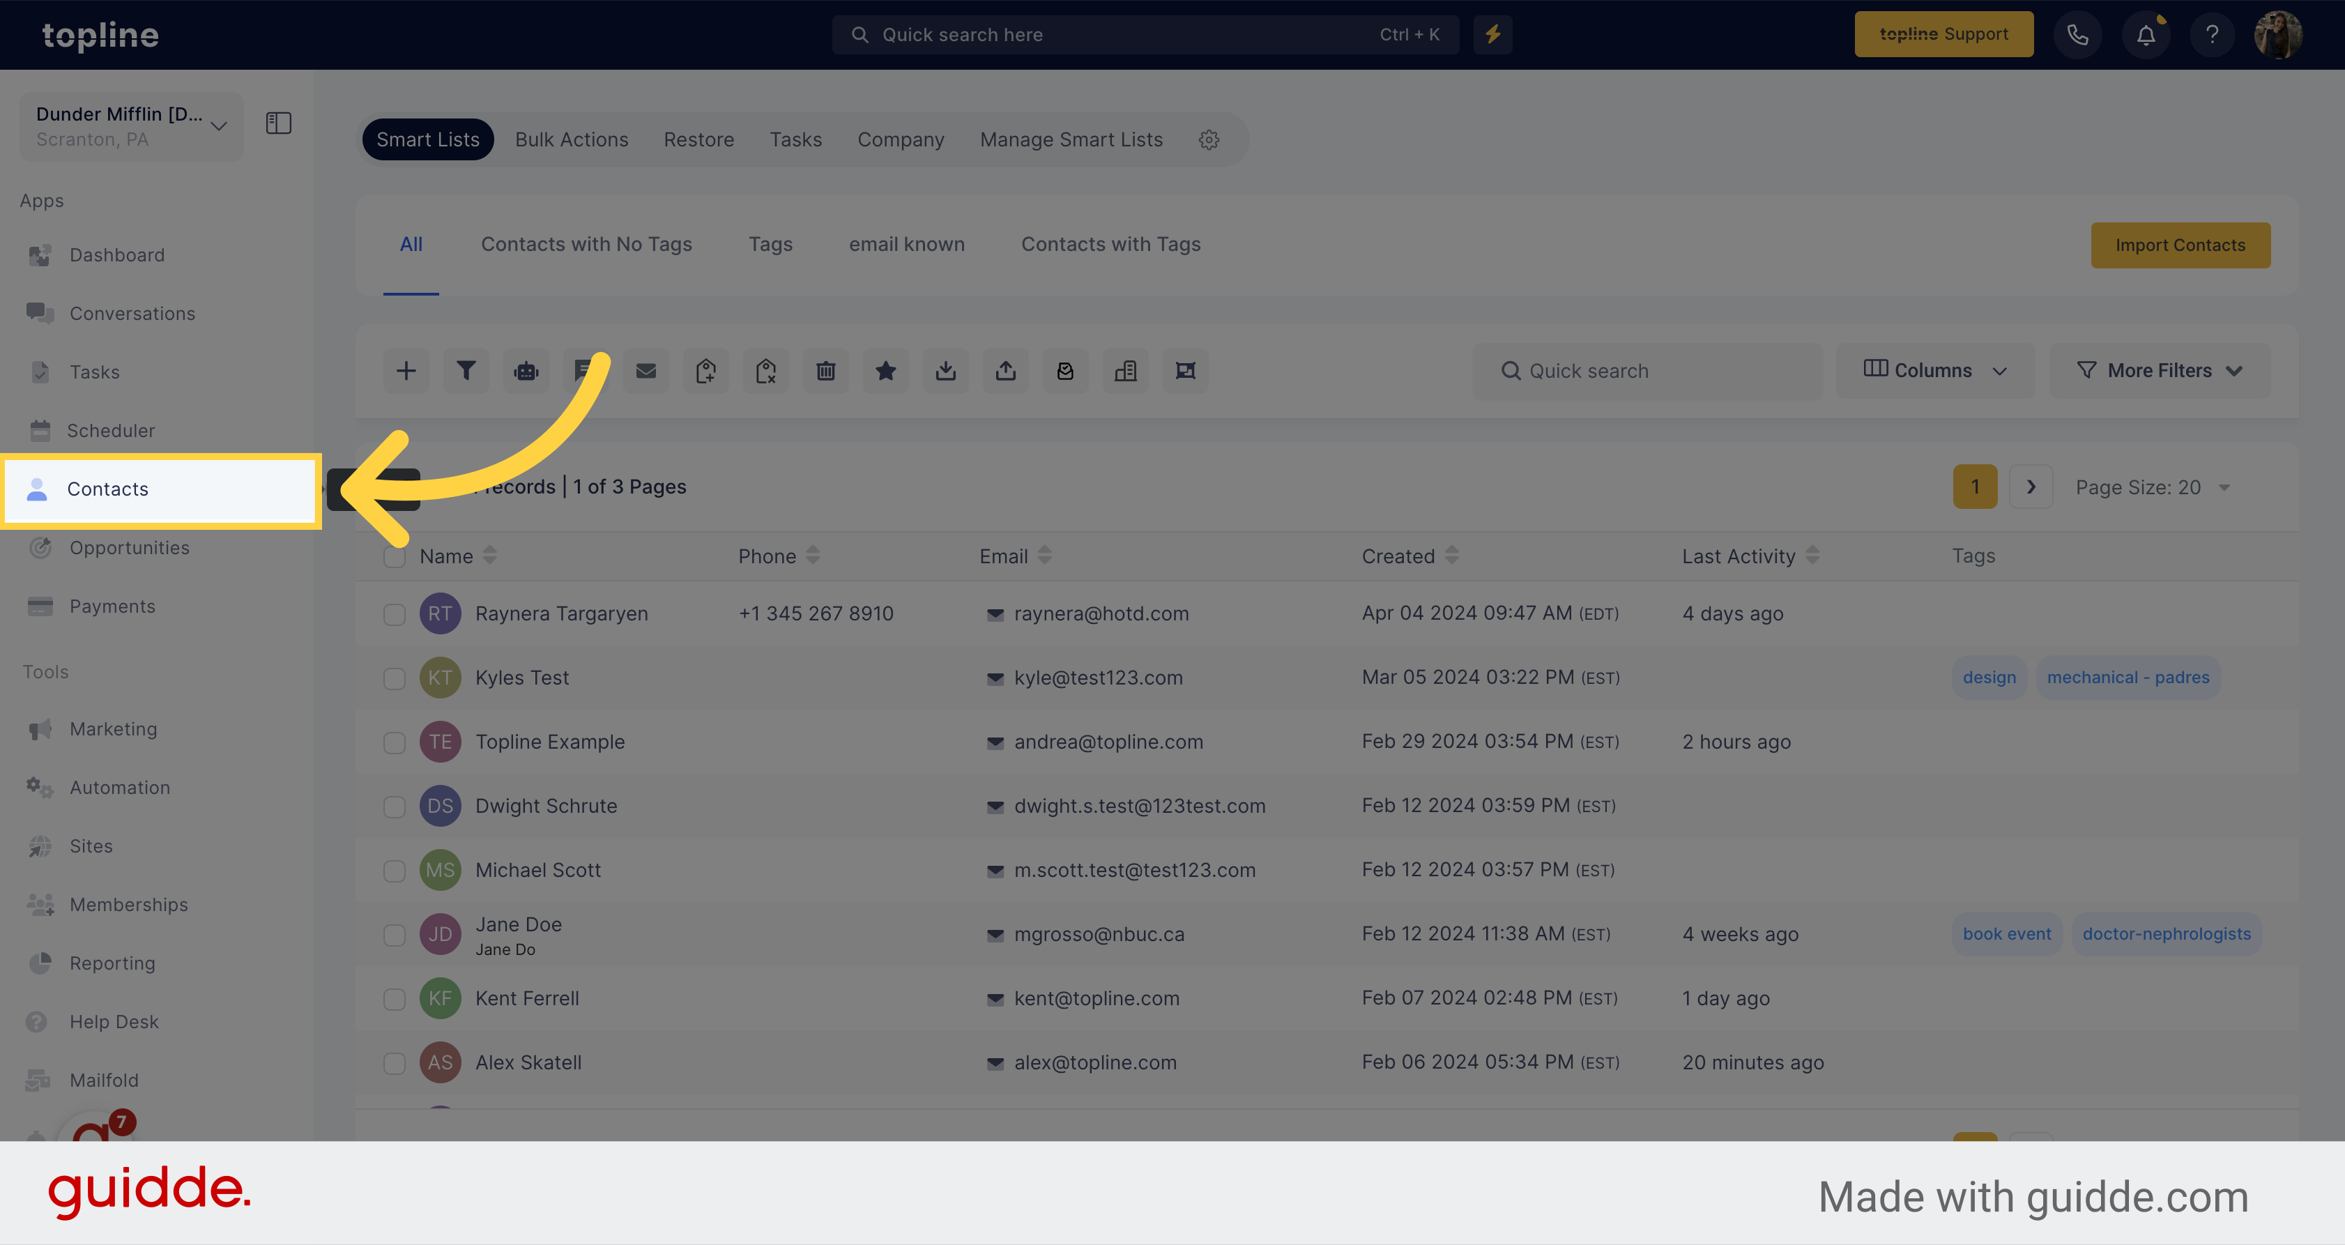Click page number 1 button
Image resolution: width=2345 pixels, height=1245 pixels.
click(x=1976, y=487)
